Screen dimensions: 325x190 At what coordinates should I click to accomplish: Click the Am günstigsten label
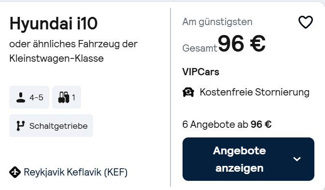217,22
